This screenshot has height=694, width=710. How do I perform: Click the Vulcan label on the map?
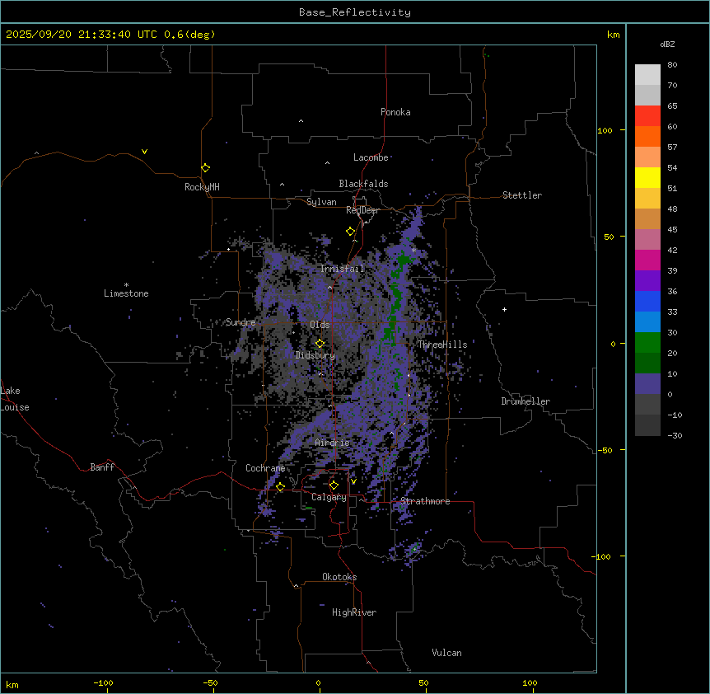(x=446, y=653)
